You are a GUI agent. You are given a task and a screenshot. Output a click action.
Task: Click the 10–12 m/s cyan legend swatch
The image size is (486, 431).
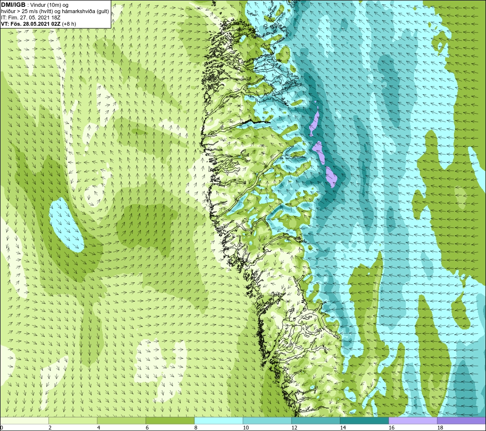coord(267,420)
